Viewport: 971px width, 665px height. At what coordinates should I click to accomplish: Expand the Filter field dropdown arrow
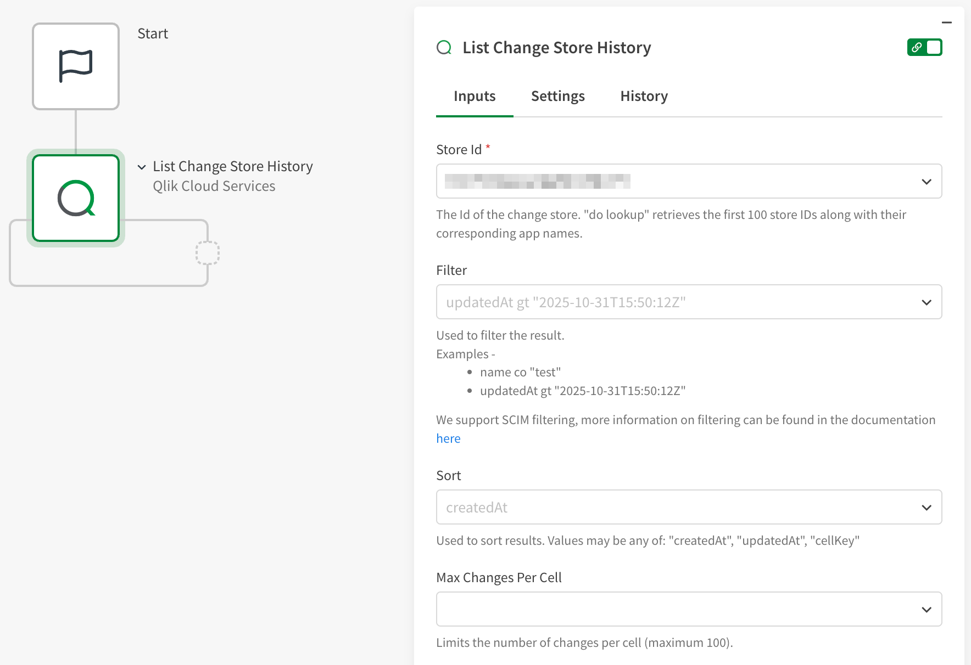927,302
